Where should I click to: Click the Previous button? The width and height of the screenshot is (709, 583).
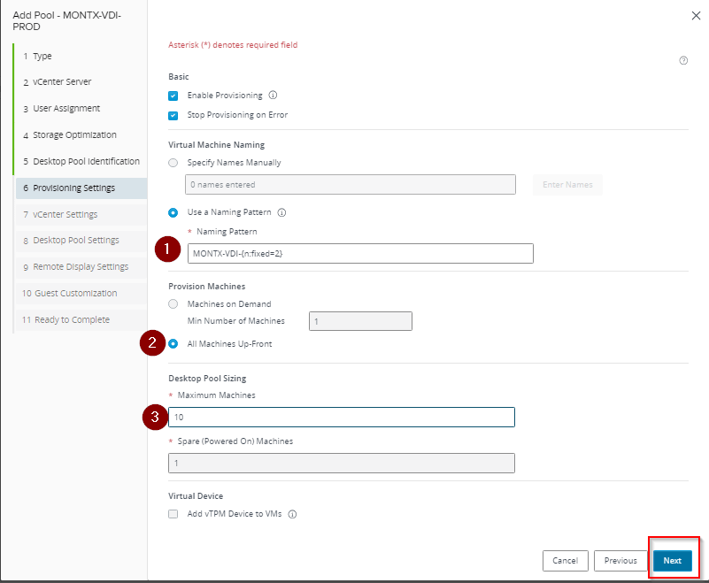(620, 560)
